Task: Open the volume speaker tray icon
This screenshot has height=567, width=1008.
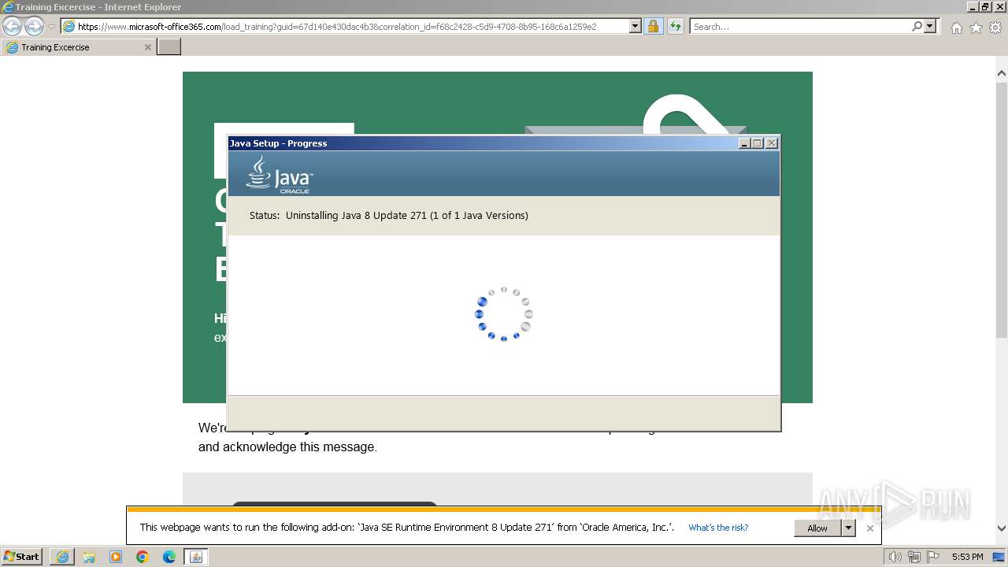Action: [x=895, y=557]
